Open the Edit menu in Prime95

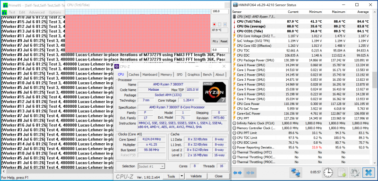(x=22, y=12)
